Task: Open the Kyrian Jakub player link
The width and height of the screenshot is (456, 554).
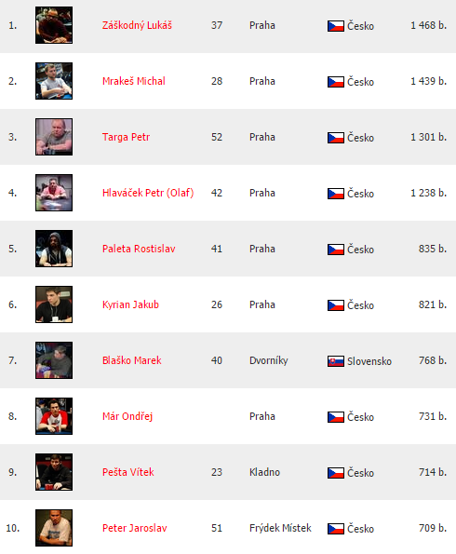Action: pyautogui.click(x=130, y=304)
